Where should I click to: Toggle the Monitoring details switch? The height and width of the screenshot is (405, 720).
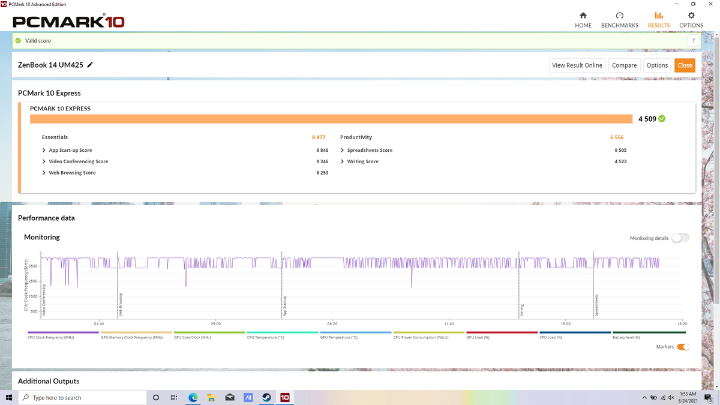pyautogui.click(x=680, y=238)
